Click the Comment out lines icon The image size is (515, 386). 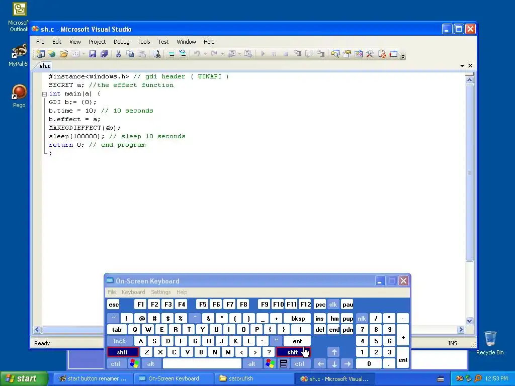[x=171, y=54]
